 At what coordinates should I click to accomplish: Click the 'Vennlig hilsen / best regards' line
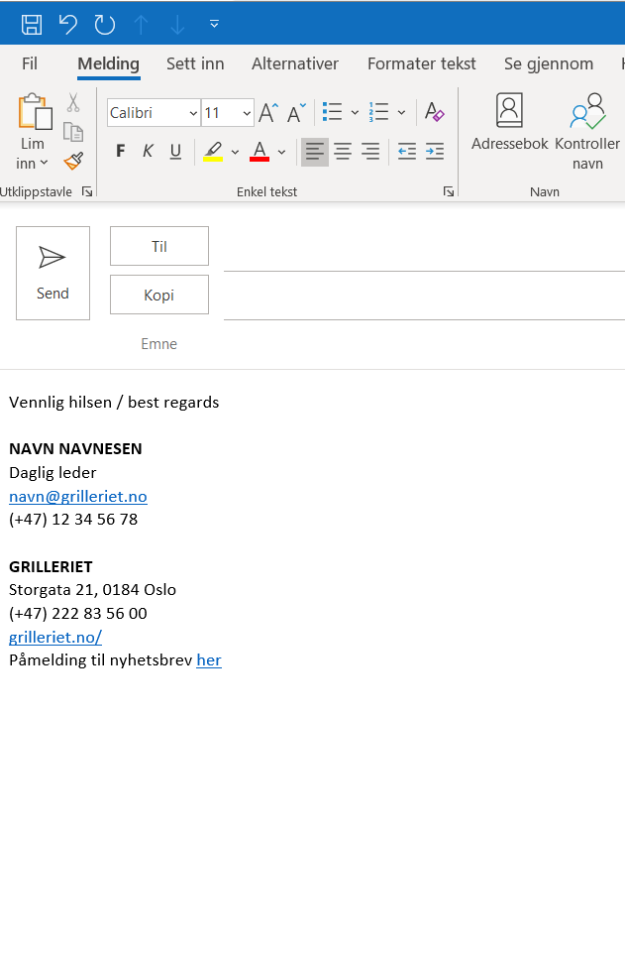[x=114, y=403]
